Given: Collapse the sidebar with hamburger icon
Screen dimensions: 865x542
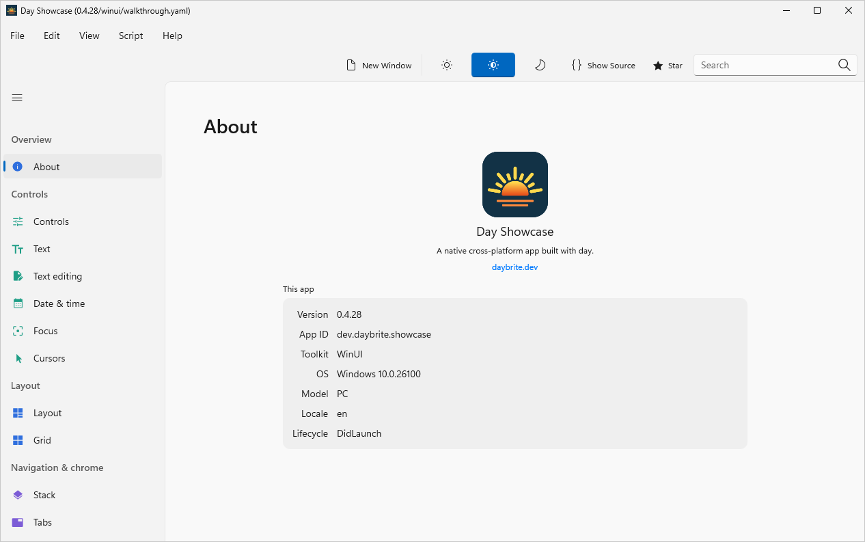Looking at the screenshot, I should 17,98.
